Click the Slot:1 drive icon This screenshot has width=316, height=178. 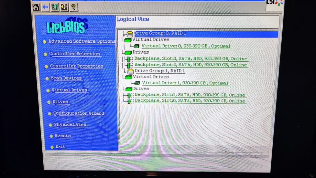pyautogui.click(x=129, y=95)
